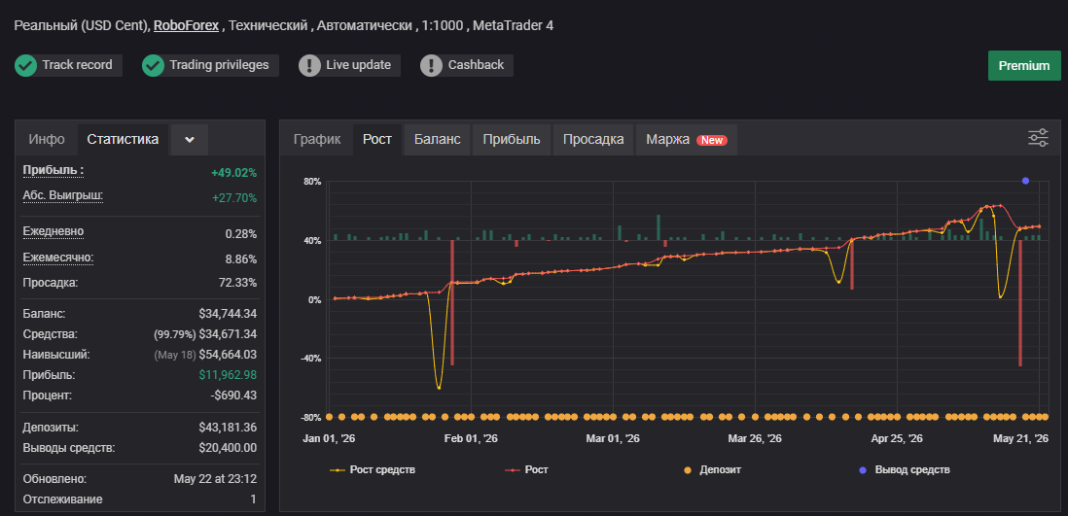Click the Ежемесячно: label
Screen dimensions: 1068x516
click(58, 258)
